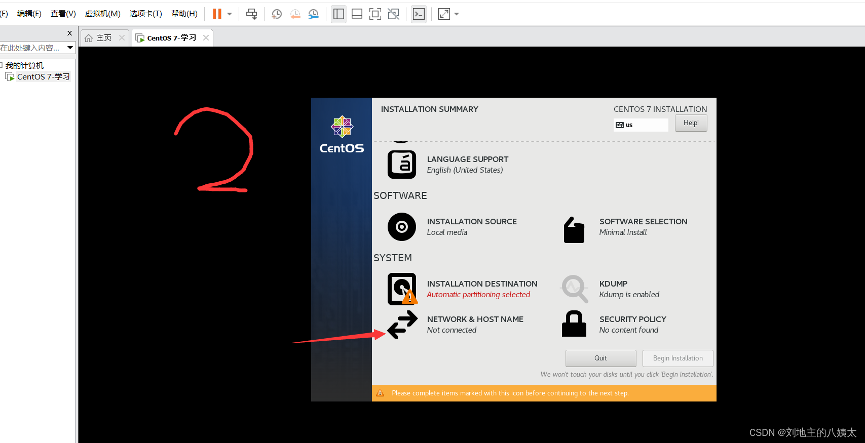Click the library search input field
This screenshot has width=865, height=443.
coord(32,48)
